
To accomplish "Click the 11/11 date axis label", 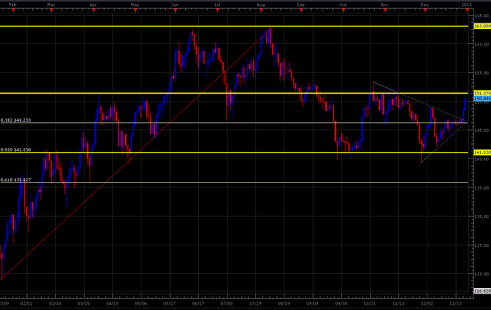I will pyautogui.click(x=398, y=304).
